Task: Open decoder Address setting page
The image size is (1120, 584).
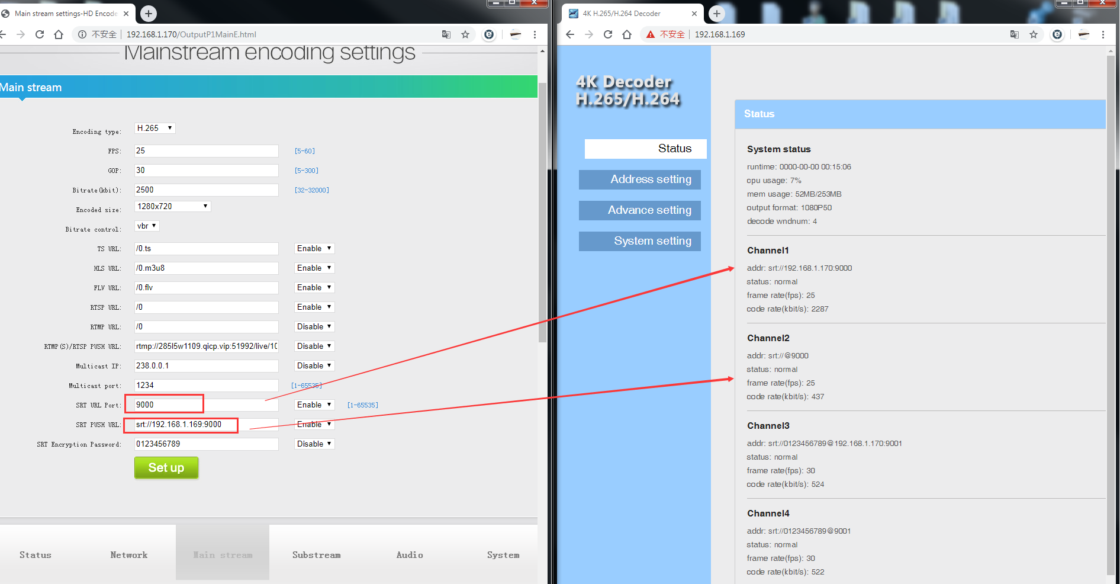Action: [x=640, y=179]
